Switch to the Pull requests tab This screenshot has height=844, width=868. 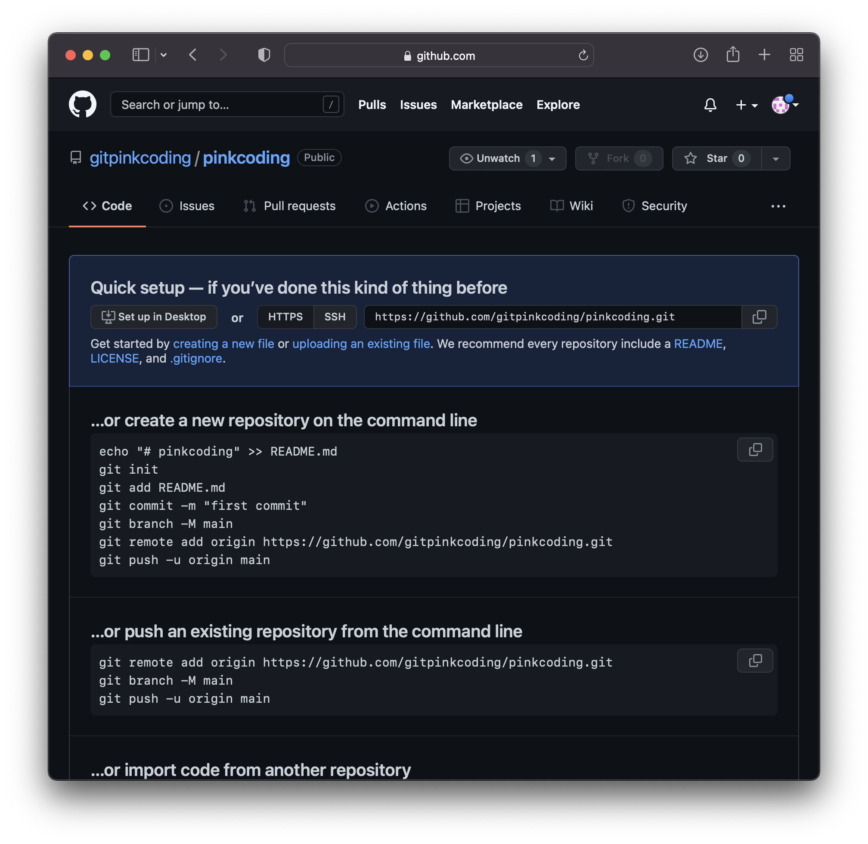click(289, 206)
